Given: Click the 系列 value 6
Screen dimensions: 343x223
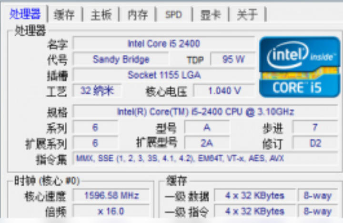Looking at the screenshot, I should [95, 127].
